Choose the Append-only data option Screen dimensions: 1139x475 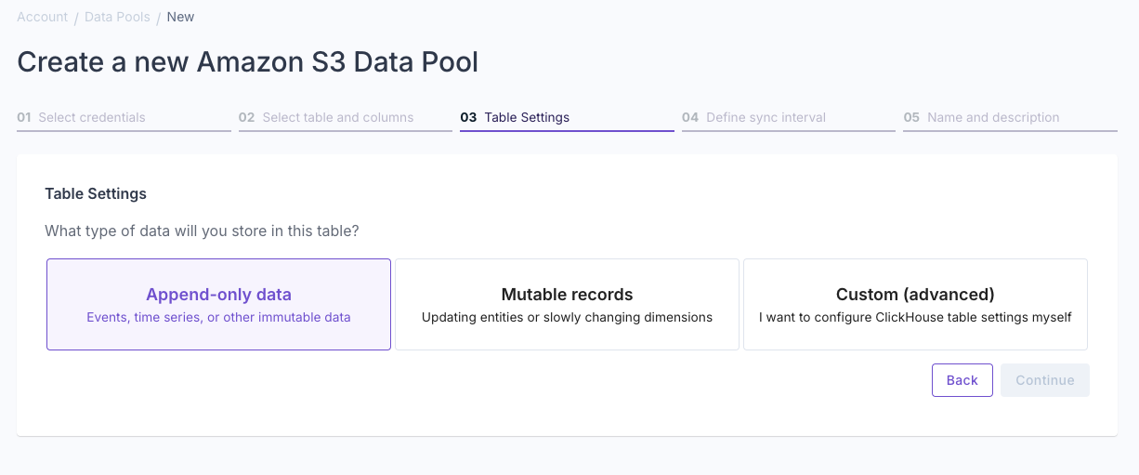[218, 305]
